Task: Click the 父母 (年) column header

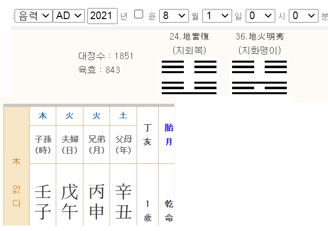Action: 123,144
